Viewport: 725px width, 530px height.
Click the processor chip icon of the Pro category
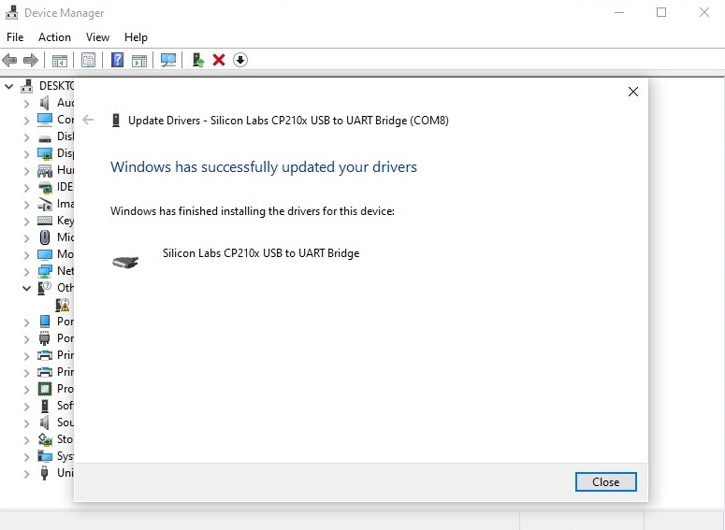[x=45, y=389]
